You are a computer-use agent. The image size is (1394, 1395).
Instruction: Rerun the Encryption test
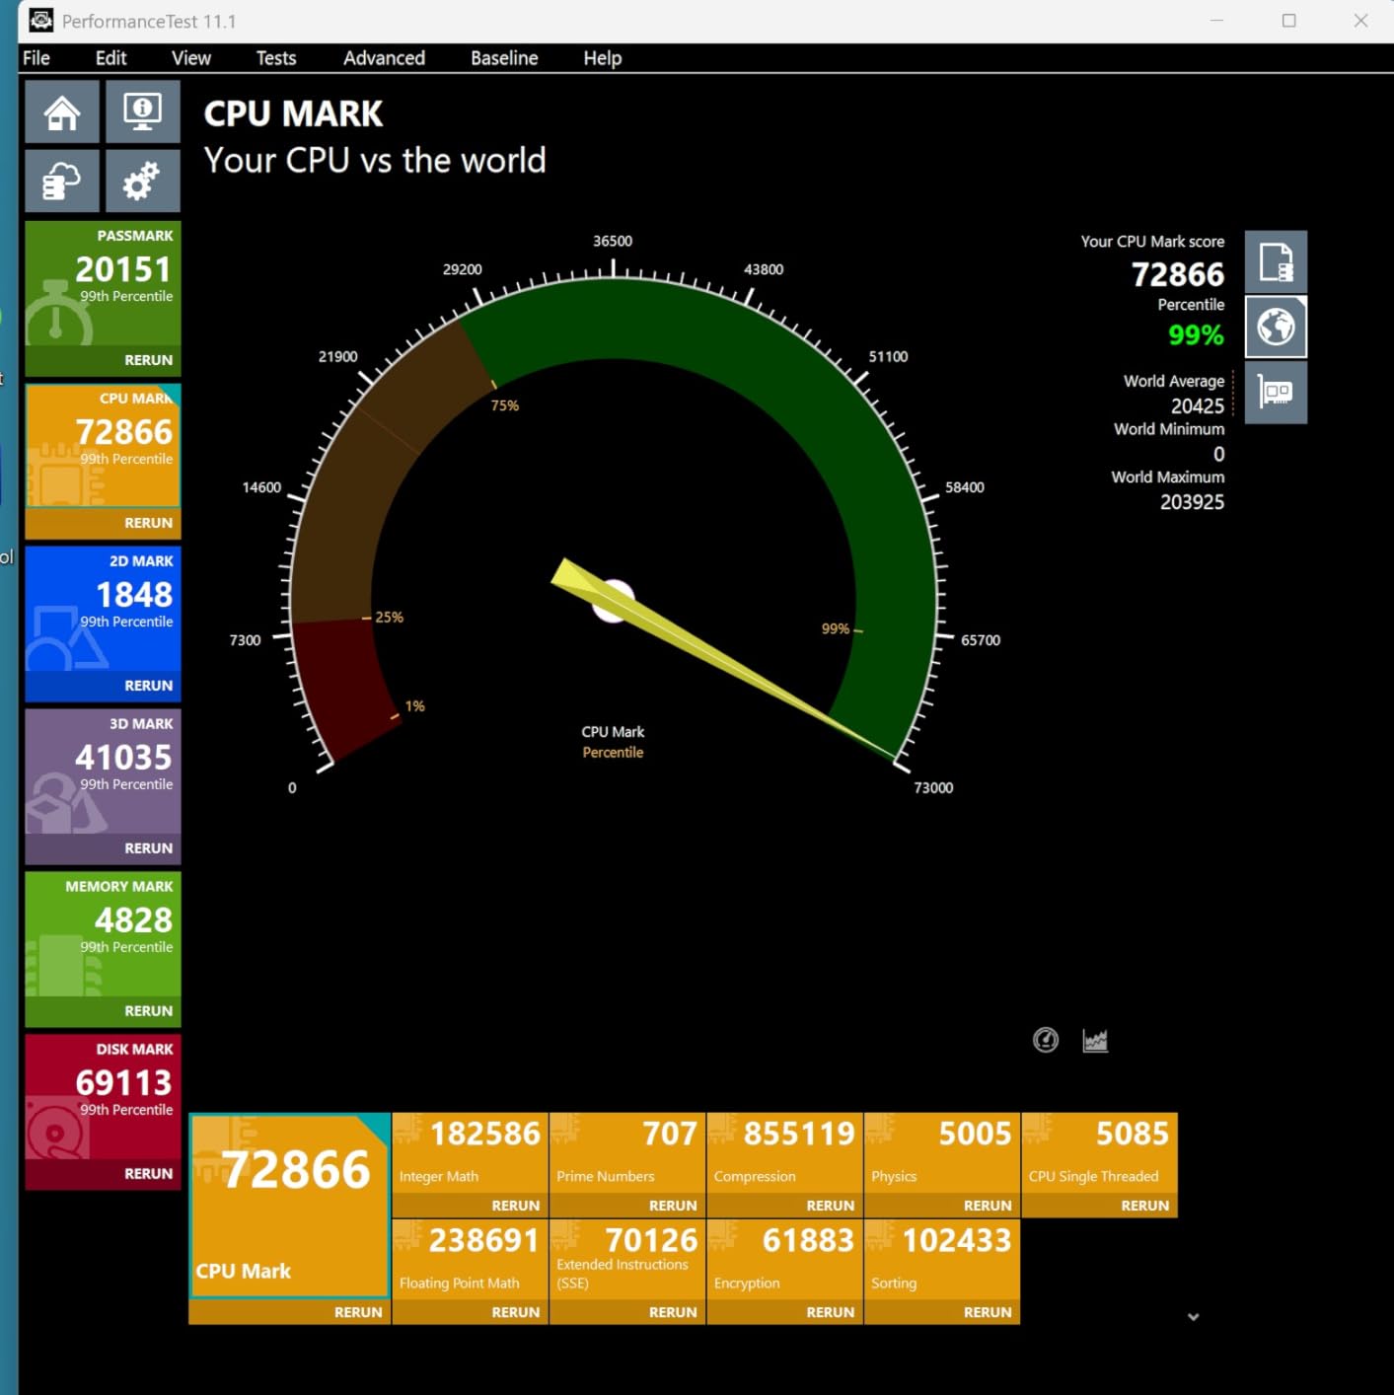coord(830,1312)
